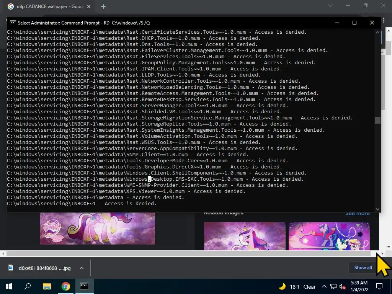Click WMI-SNMP-Provider.Client output line
Screen dimensions: 392x294
point(147,185)
